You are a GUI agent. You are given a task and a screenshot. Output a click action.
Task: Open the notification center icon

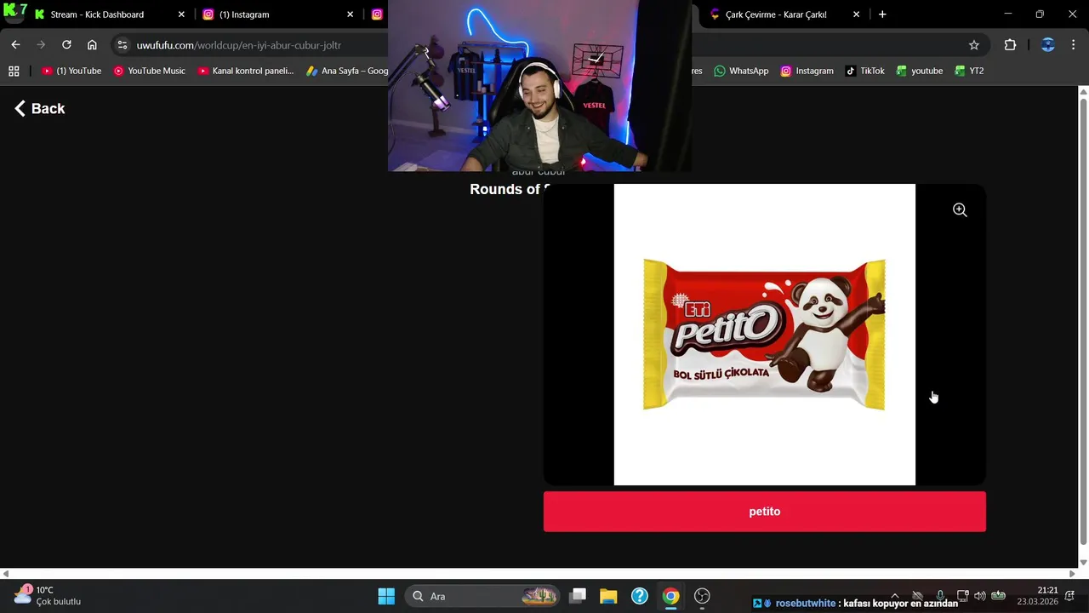coord(1069,596)
